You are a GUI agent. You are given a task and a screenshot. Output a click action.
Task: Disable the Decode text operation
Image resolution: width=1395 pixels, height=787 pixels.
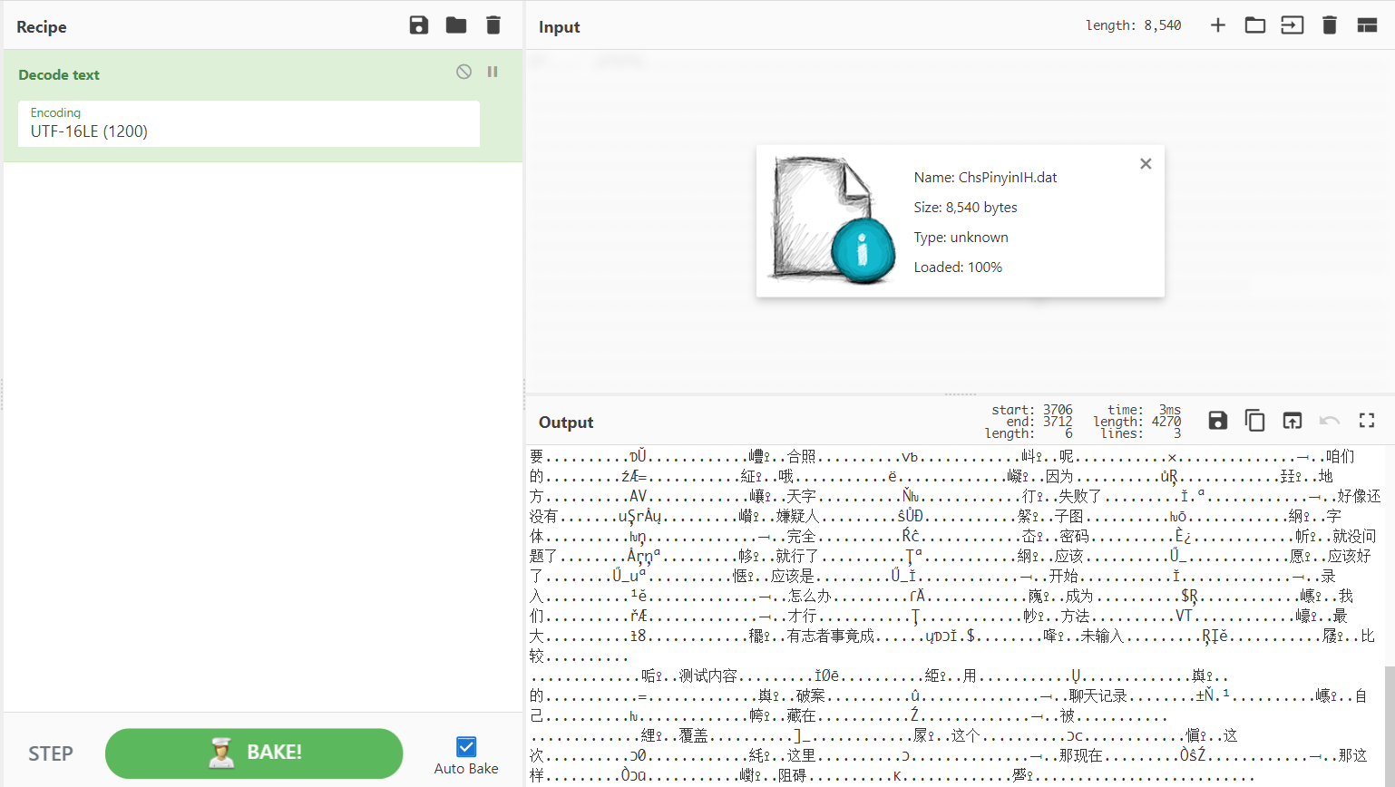click(x=463, y=72)
